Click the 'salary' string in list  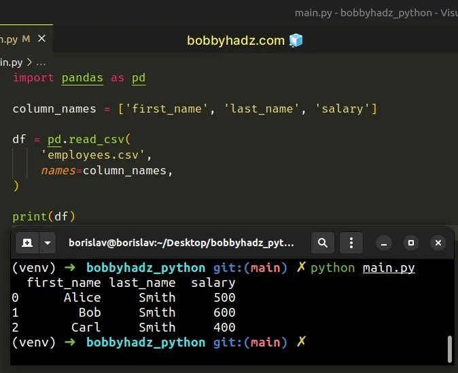point(342,109)
